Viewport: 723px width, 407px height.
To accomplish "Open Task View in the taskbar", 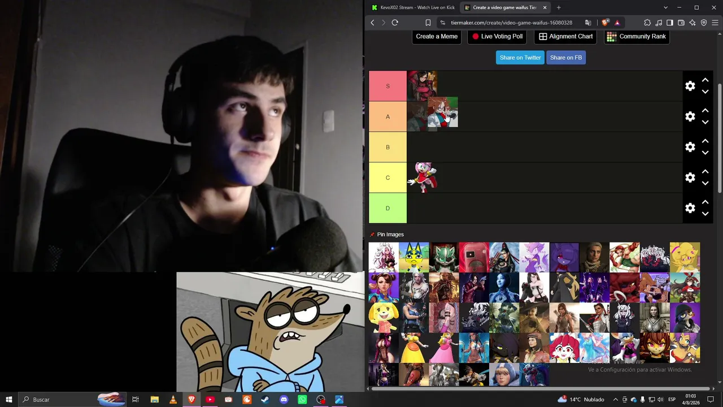I will pos(136,400).
